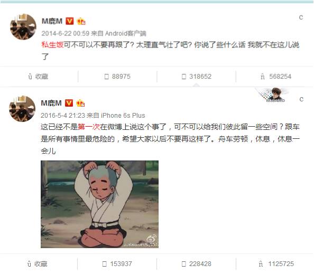The width and height of the screenshot is (314, 274).
Task: Open comments showing 318652 on first post
Action: click(197, 77)
